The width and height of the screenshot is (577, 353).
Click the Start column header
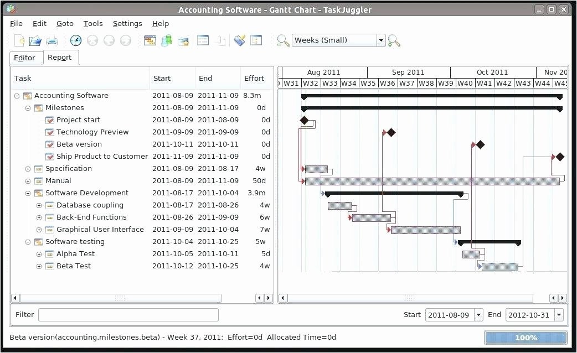[x=162, y=79]
